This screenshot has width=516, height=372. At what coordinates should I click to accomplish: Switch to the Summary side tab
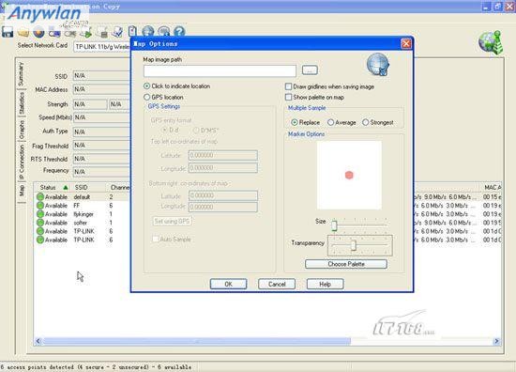[x=21, y=74]
